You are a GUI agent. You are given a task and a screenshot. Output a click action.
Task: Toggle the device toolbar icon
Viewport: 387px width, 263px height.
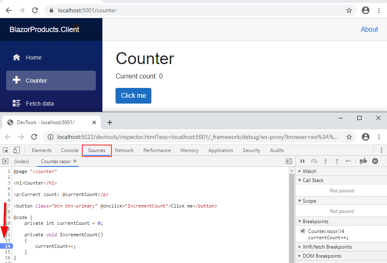pyautogui.click(x=16, y=150)
